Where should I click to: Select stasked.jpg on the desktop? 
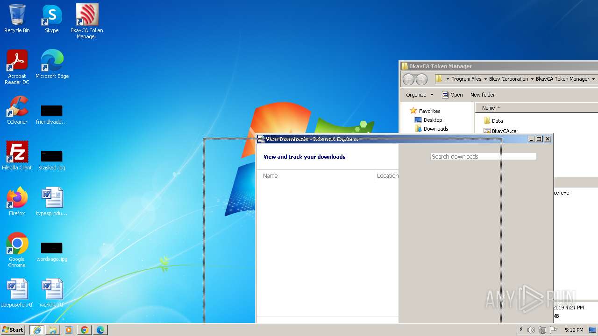[52, 161]
